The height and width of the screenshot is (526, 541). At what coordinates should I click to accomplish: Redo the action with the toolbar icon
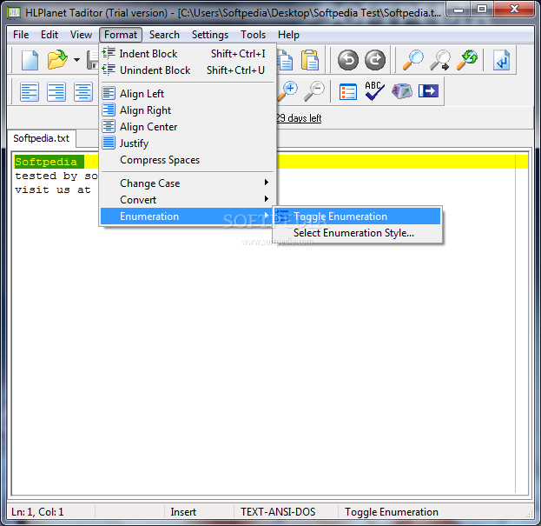[375, 60]
